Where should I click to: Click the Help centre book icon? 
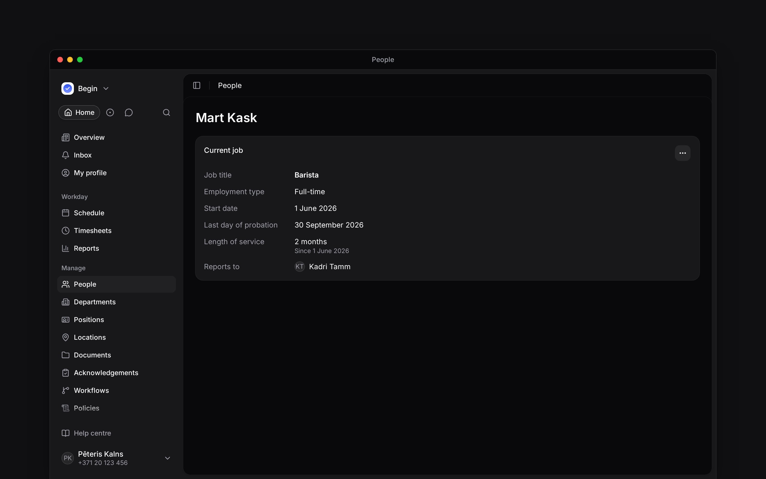pos(66,433)
